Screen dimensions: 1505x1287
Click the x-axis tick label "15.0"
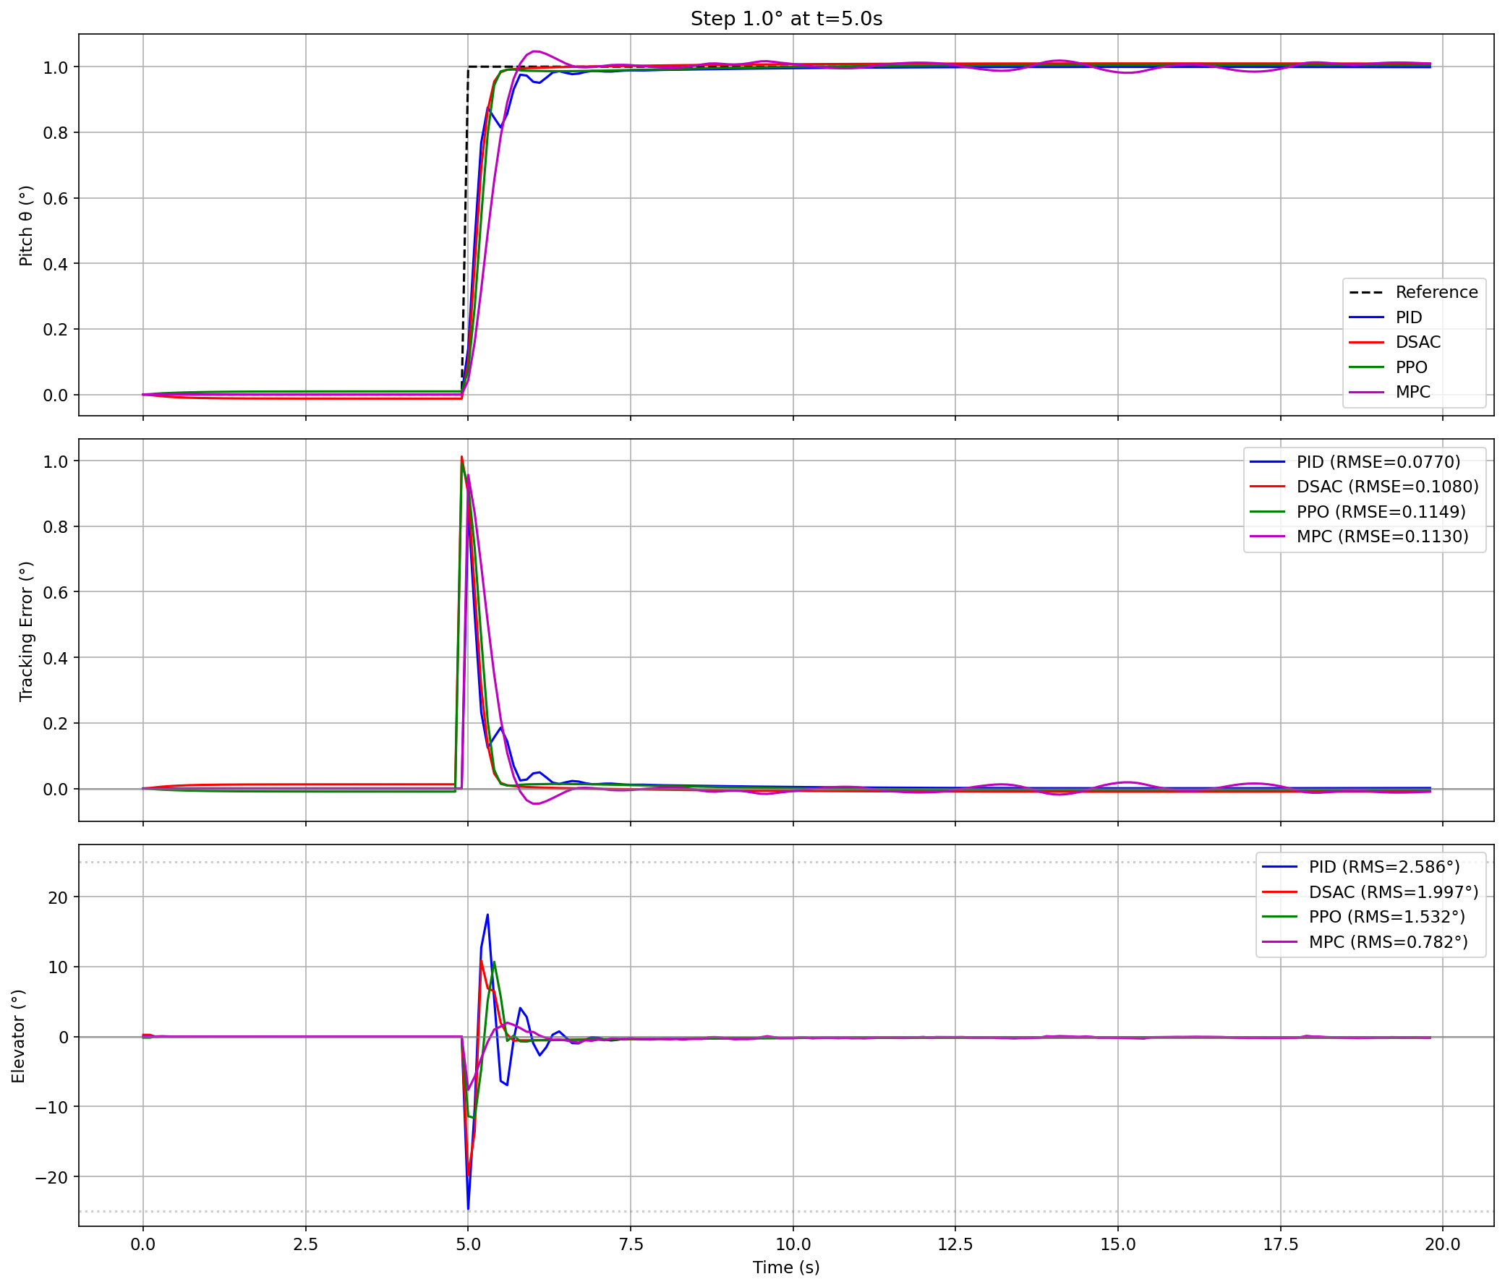(x=1118, y=1244)
